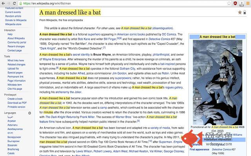Open the Frank Miller link
This screenshot has height=156, width=251.
pos(87,117)
